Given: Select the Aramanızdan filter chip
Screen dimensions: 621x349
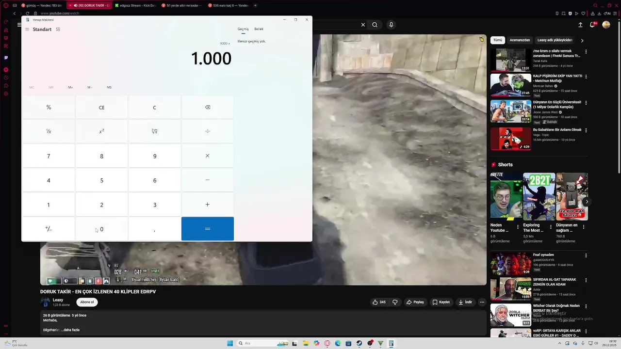Looking at the screenshot, I should point(520,40).
